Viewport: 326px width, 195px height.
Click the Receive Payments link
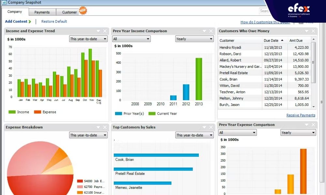[x=301, y=115]
